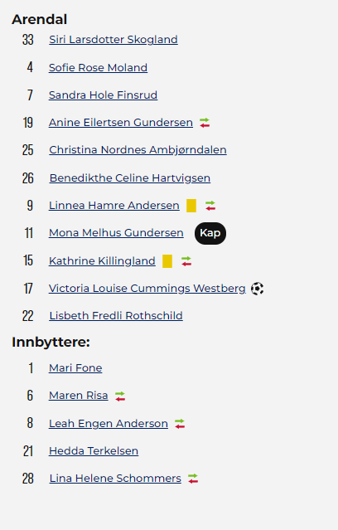Click substitution arrows beside Kathrine Killingland

pyautogui.click(x=186, y=261)
